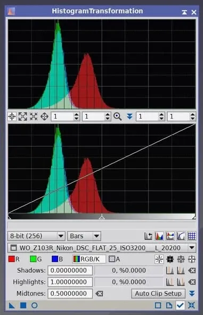Click the empty square icon in bottom bar
The image size is (203, 315).
[158, 305]
